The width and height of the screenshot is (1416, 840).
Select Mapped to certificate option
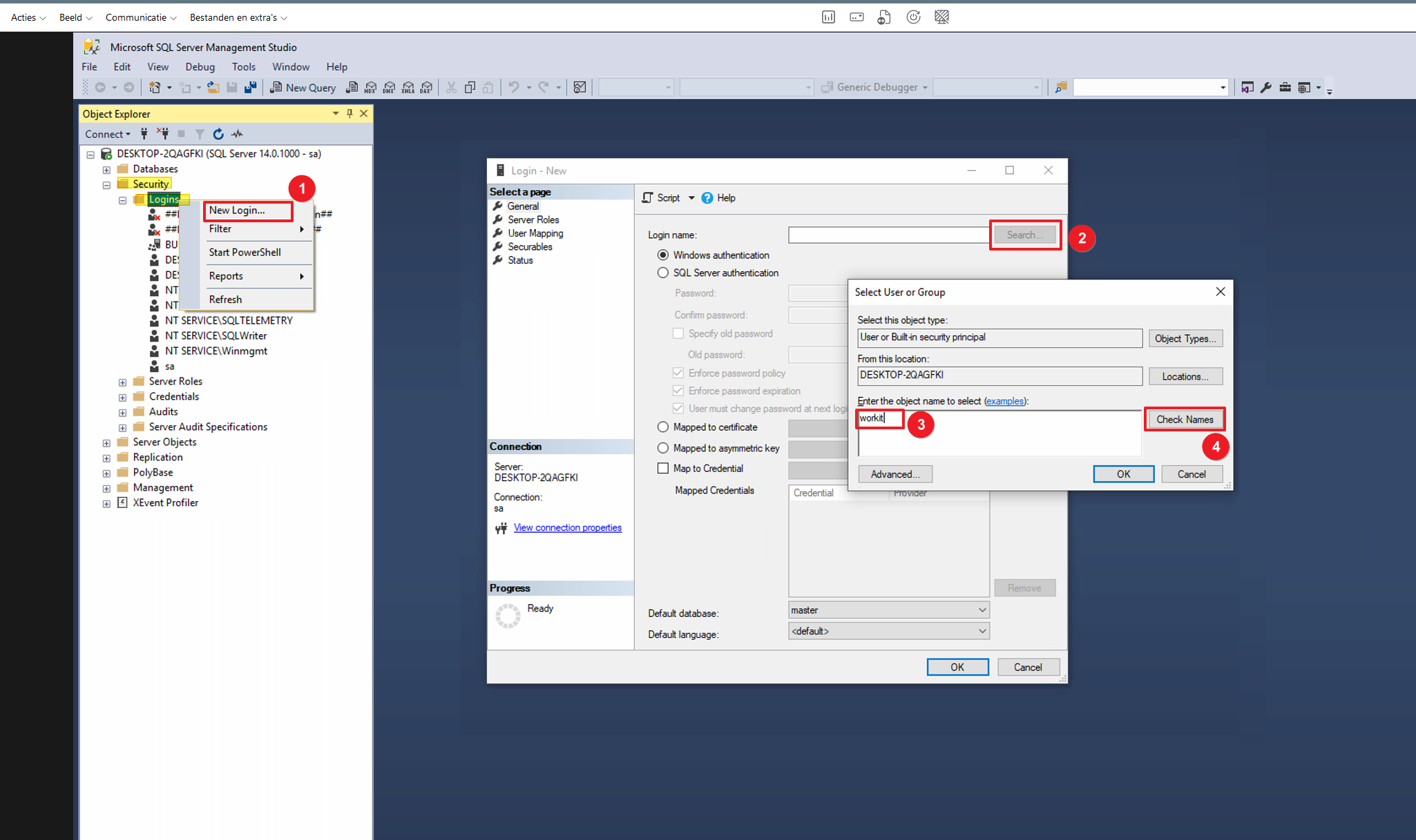663,427
